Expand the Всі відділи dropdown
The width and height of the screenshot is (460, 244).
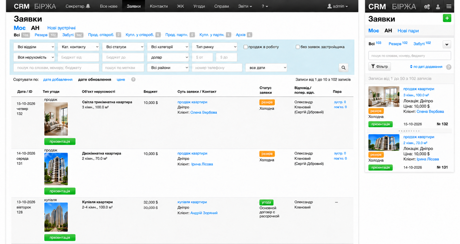tap(34, 47)
